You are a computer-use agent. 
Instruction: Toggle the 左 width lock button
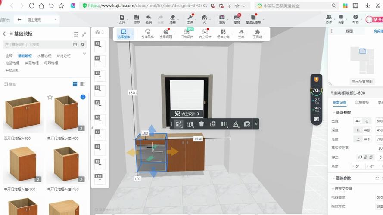357,121
